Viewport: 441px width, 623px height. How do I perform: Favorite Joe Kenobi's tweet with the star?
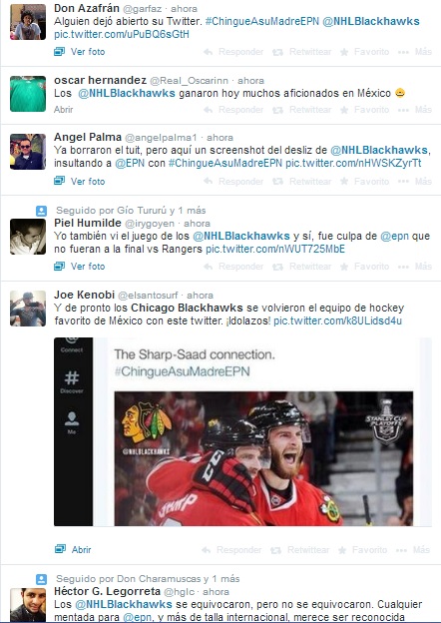click(x=342, y=550)
